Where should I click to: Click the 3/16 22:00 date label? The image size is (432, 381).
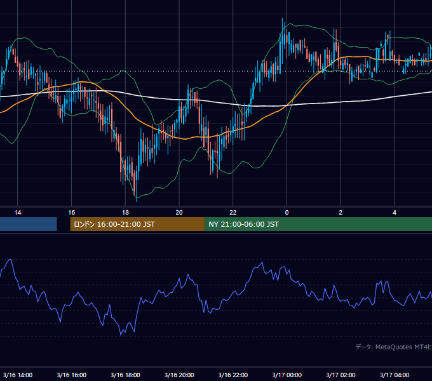[x=233, y=375]
